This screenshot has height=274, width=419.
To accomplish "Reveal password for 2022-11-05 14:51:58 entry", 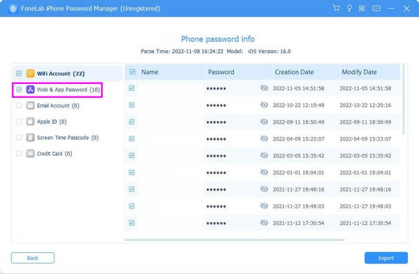I will click(x=264, y=88).
